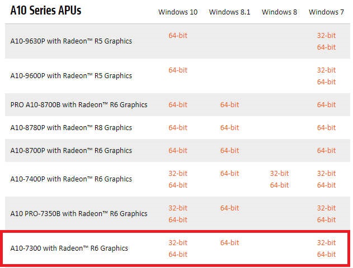Open Windows 8 64-bit driver for A10-7400P
This screenshot has height=268, width=353.
(x=279, y=185)
